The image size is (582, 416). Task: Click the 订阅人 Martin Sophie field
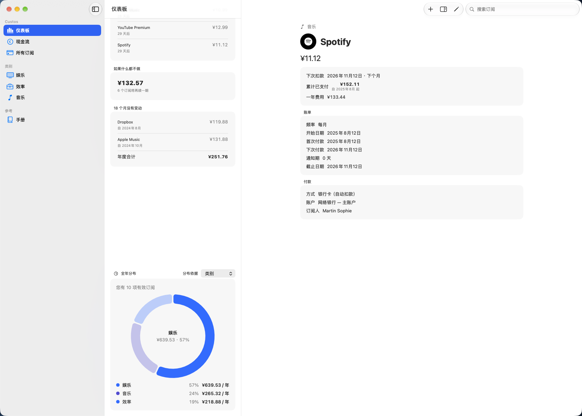click(x=329, y=211)
